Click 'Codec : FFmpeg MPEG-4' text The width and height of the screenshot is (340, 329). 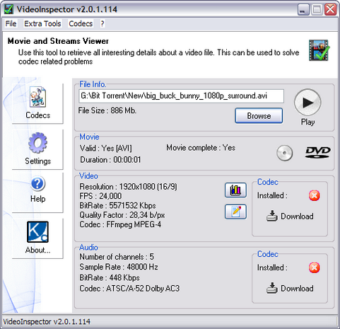pyautogui.click(x=120, y=224)
